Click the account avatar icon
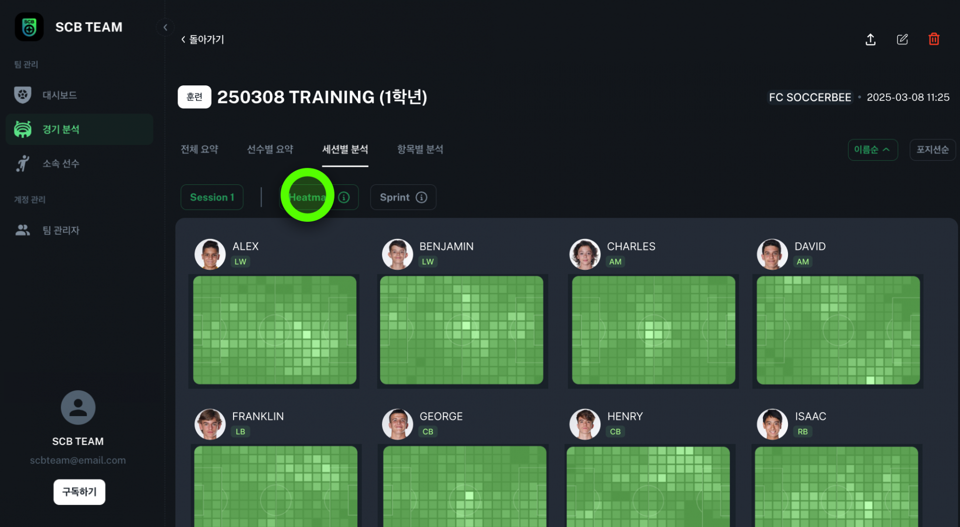This screenshot has height=527, width=960. click(x=78, y=408)
